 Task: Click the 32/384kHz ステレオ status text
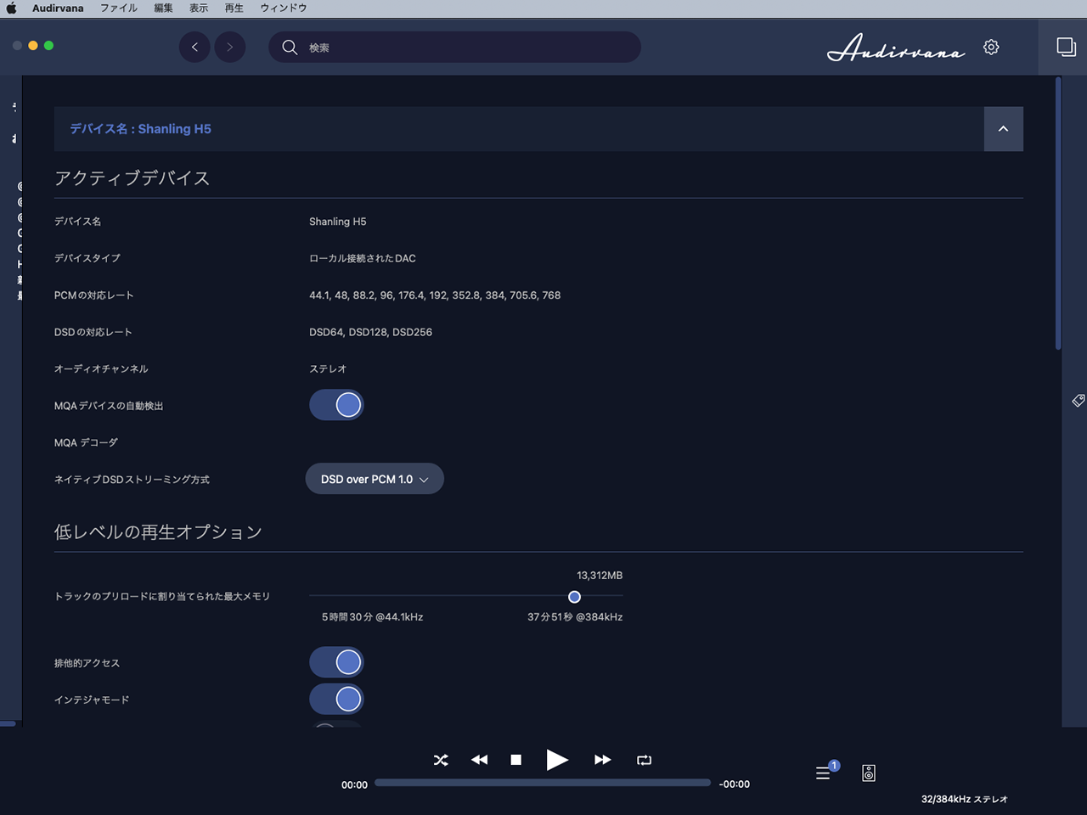[965, 799]
